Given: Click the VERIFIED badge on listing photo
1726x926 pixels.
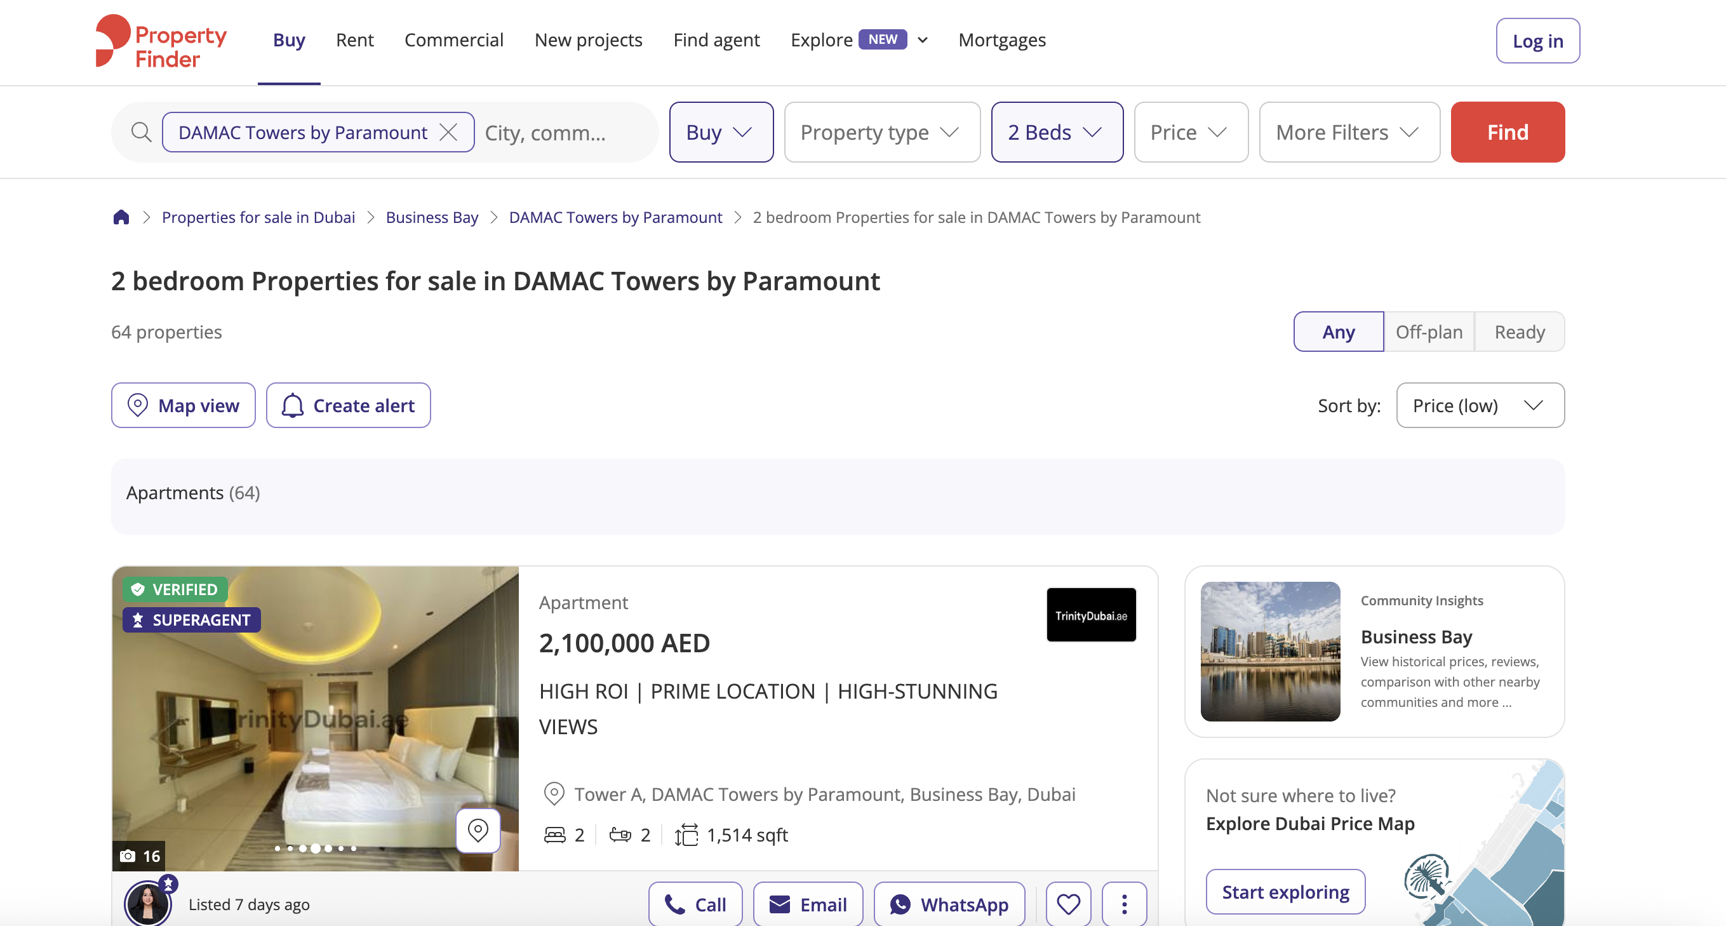Looking at the screenshot, I should 175,589.
